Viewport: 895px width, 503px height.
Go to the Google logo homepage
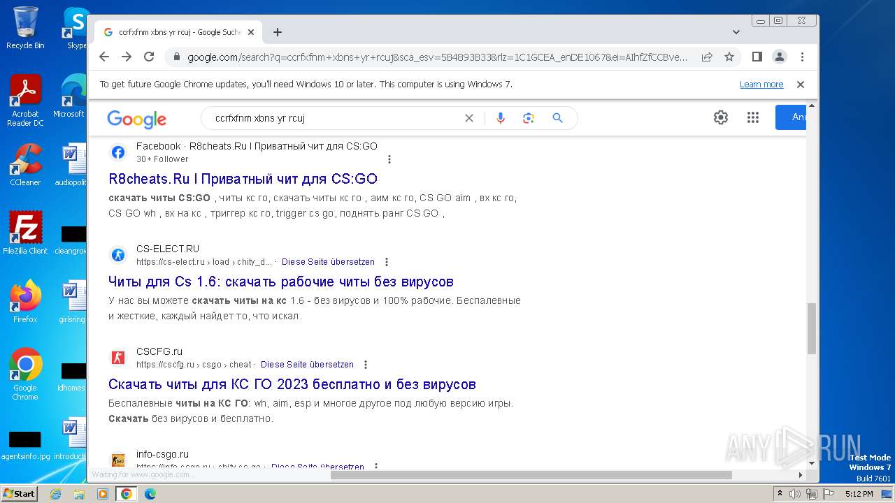click(136, 119)
